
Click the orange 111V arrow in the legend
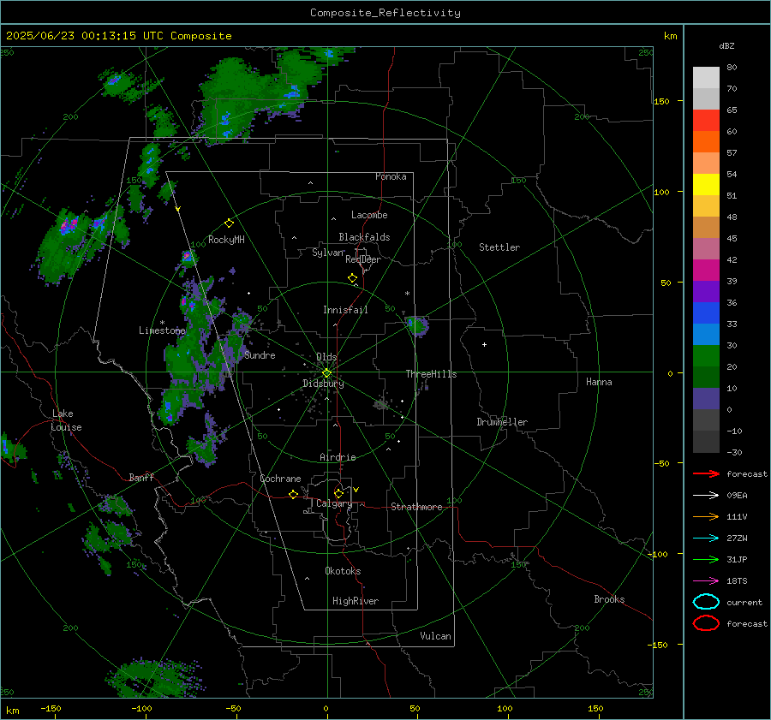706,516
